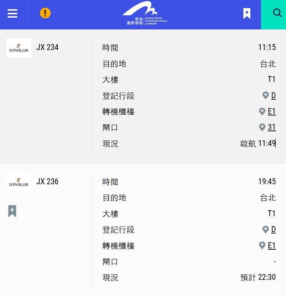The image size is (286, 296).
Task: Click the location pin beside transfer counter E1
Action: pos(262,111)
